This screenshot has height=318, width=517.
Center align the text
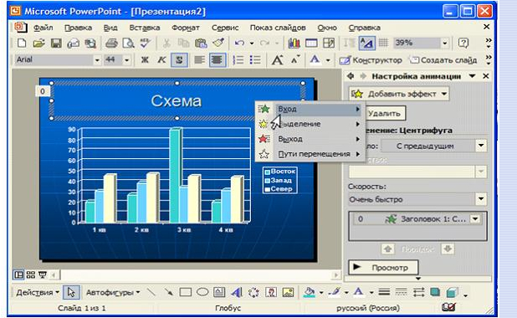(218, 60)
